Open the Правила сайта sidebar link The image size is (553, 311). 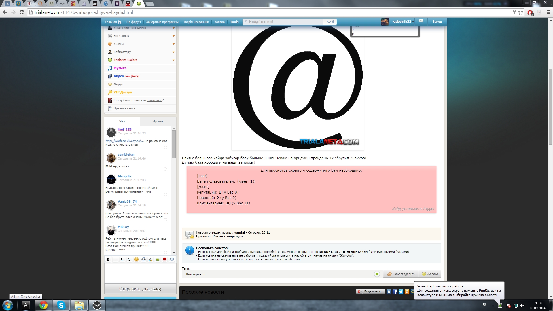click(124, 108)
